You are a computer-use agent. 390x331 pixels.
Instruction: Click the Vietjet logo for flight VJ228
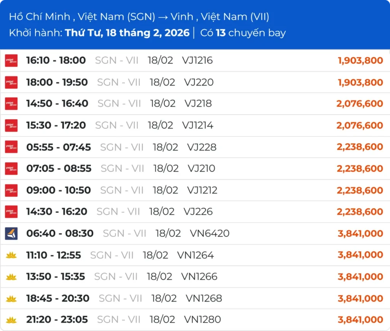(x=11, y=147)
